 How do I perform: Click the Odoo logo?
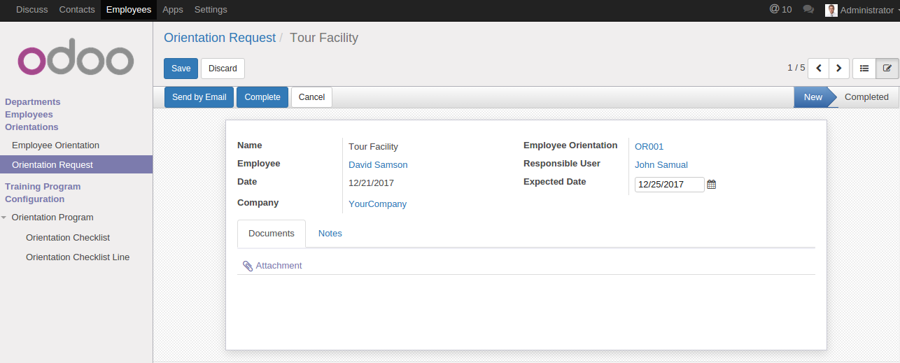[76, 61]
